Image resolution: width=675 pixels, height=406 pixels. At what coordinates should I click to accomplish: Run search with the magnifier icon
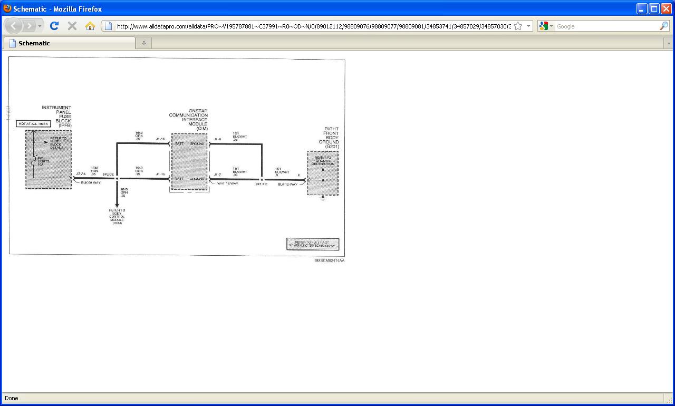coord(663,26)
